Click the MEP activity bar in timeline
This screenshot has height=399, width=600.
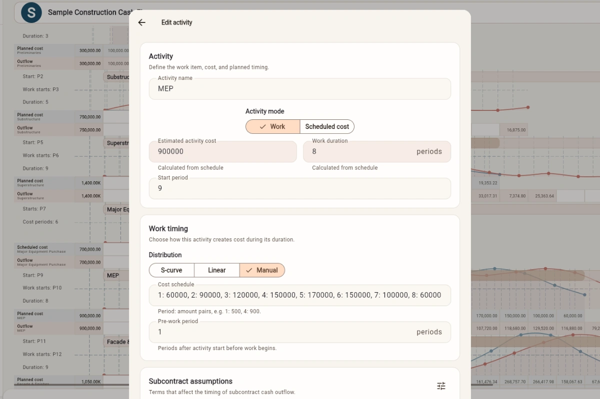point(116,275)
